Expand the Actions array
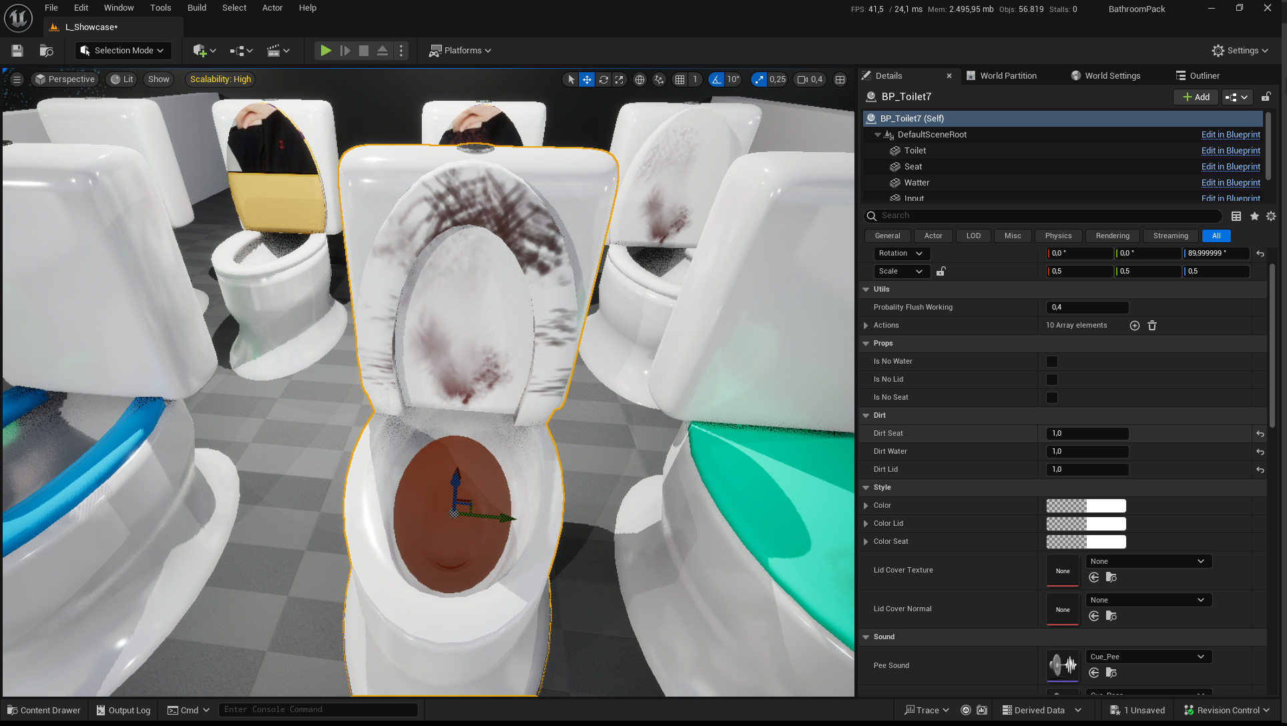 point(866,326)
